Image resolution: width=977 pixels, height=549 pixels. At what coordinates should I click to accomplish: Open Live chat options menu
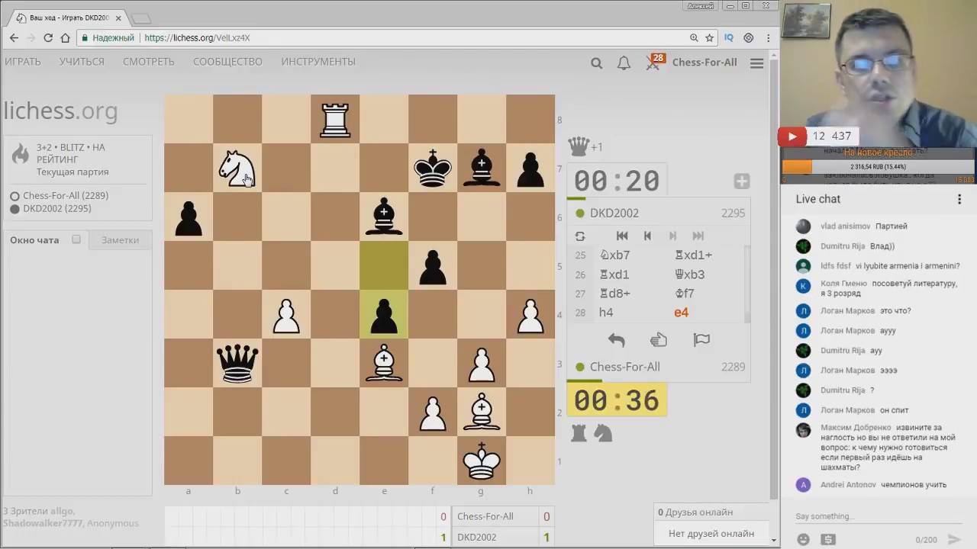pyautogui.click(x=959, y=199)
